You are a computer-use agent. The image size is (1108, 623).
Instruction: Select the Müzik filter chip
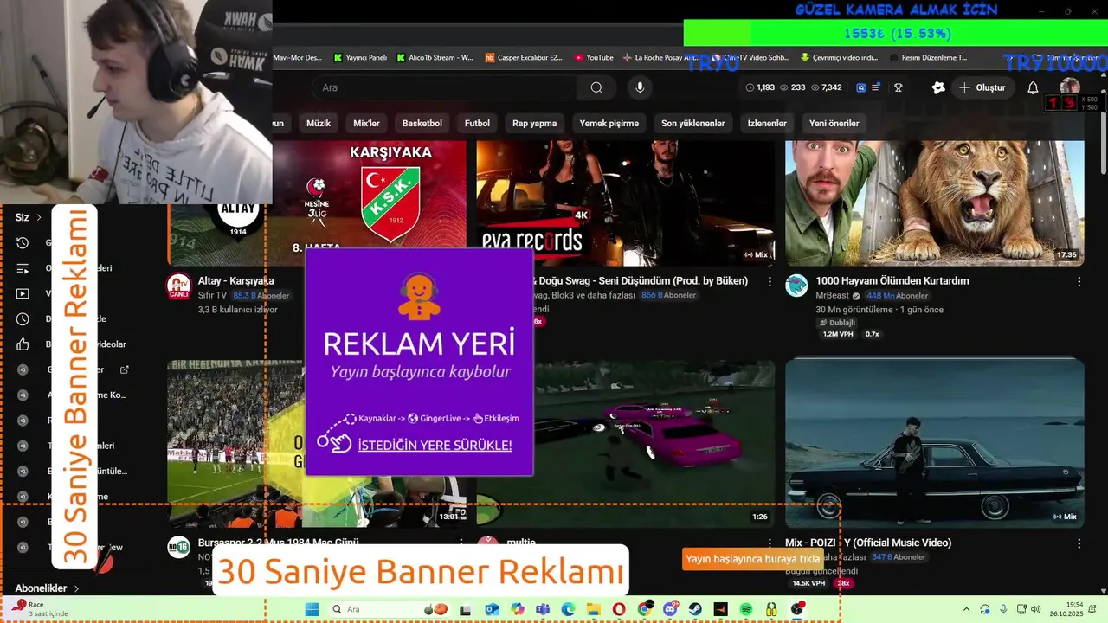coord(319,123)
